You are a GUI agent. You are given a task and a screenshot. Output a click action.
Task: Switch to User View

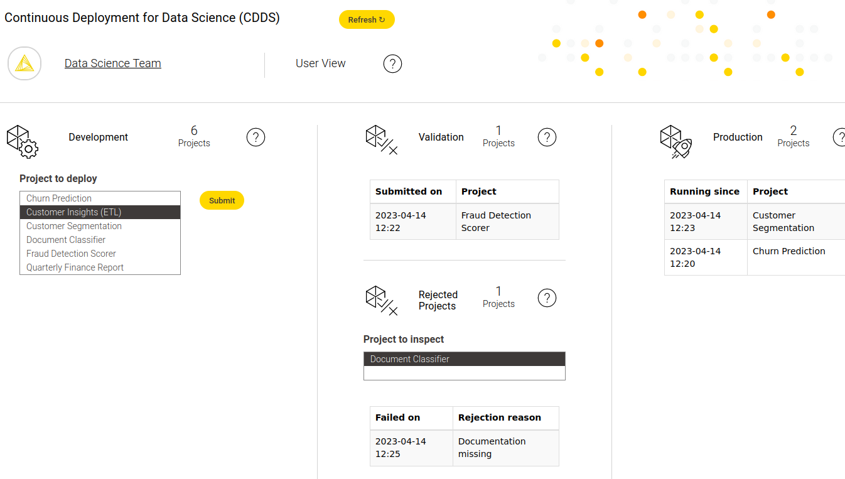(320, 63)
